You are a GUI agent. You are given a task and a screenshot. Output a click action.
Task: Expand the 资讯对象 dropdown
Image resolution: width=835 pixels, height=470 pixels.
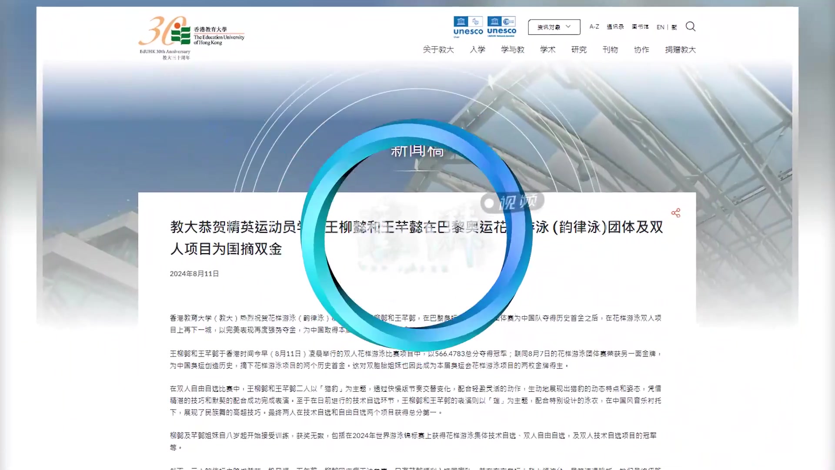click(554, 27)
